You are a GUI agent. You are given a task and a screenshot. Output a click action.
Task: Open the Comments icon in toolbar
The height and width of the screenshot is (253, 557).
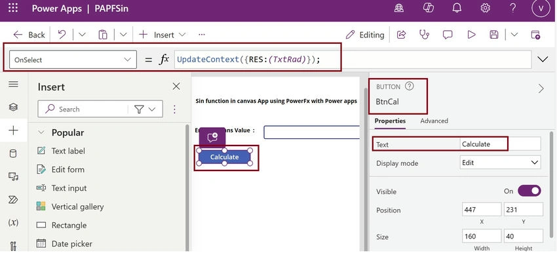coord(448,35)
